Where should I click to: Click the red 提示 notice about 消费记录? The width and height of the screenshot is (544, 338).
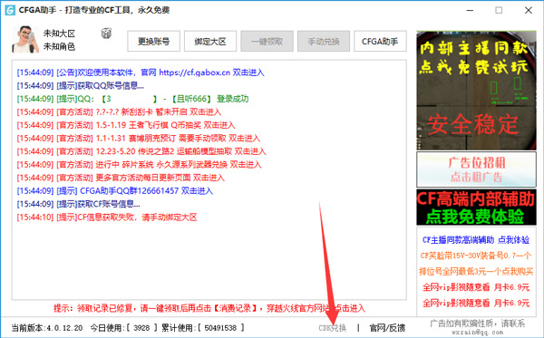(x=209, y=308)
